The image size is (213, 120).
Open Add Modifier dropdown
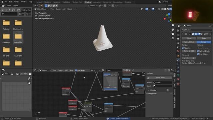pos(196,30)
